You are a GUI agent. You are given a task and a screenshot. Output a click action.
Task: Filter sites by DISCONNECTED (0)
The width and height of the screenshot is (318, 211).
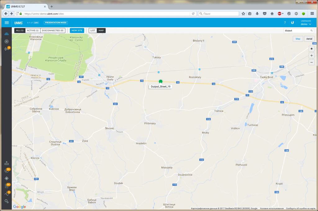[53, 30]
